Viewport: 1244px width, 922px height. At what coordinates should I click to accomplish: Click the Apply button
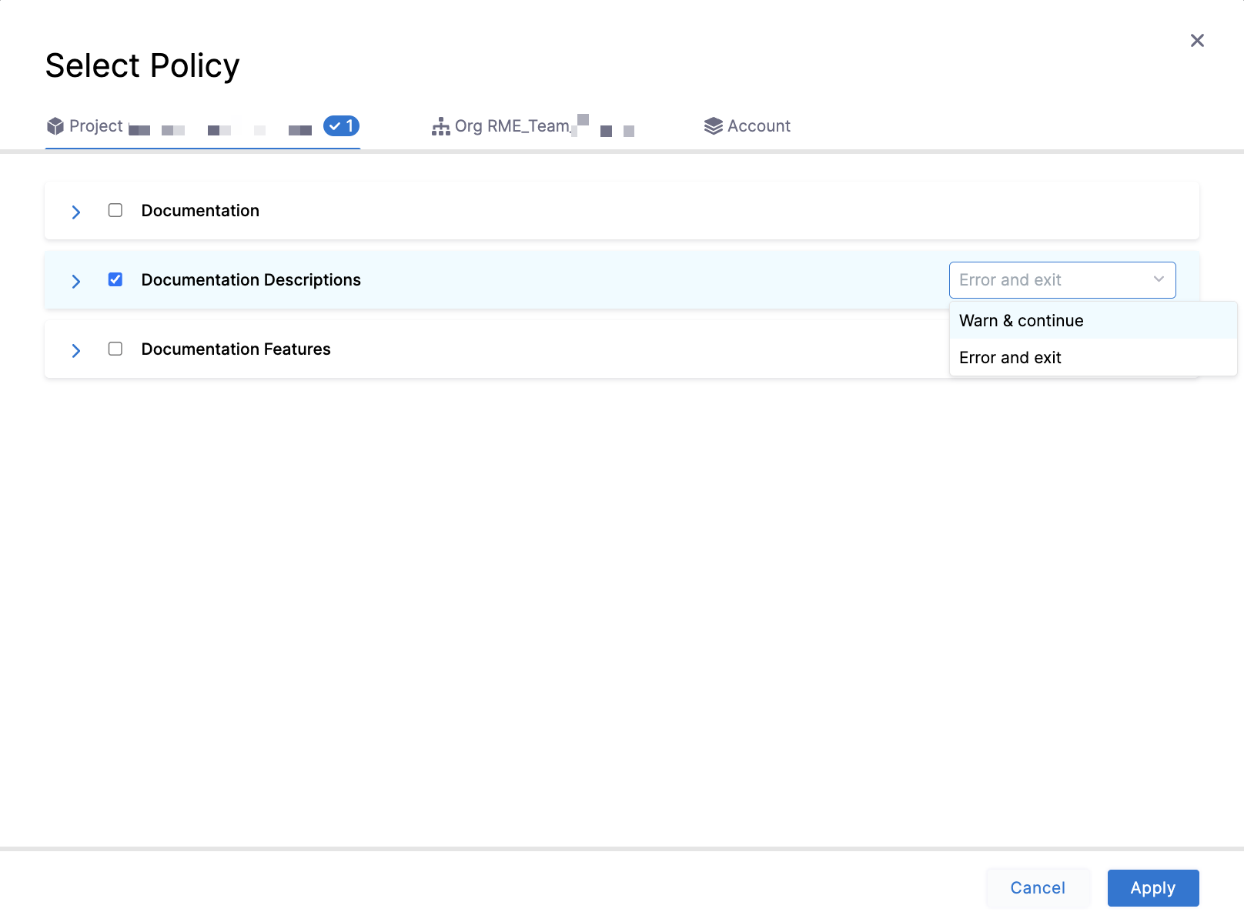[1152, 887]
